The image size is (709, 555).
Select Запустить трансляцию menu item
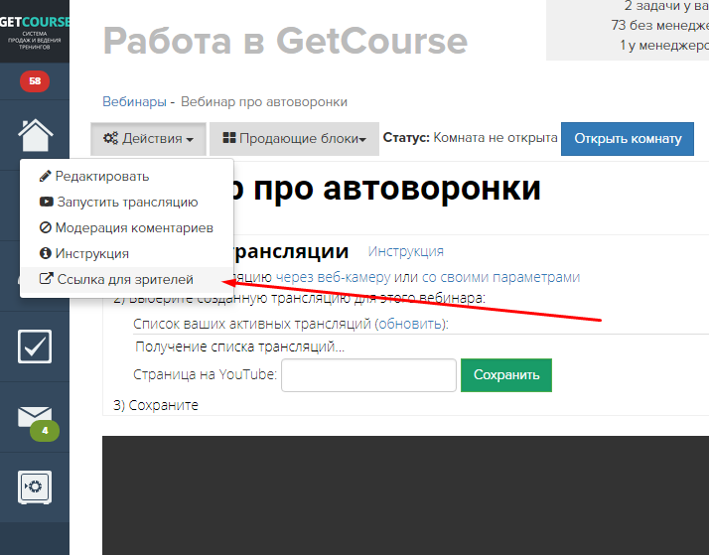pyautogui.click(x=127, y=202)
